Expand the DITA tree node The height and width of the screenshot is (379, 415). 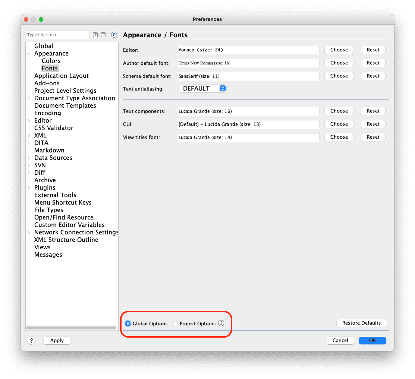(29, 143)
